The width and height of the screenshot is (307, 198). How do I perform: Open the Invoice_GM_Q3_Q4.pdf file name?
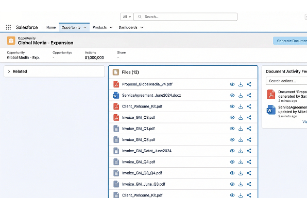coord(142,173)
